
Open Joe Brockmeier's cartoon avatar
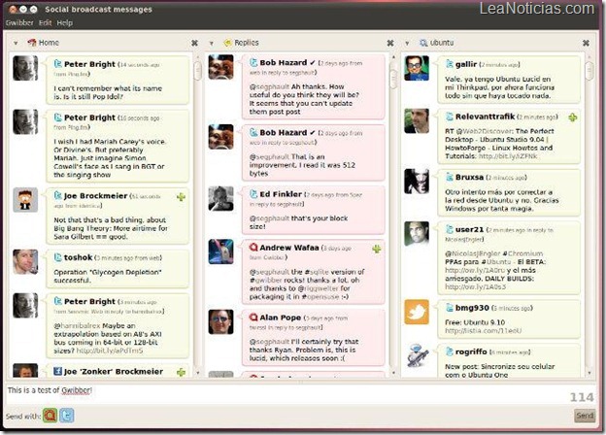coord(25,200)
